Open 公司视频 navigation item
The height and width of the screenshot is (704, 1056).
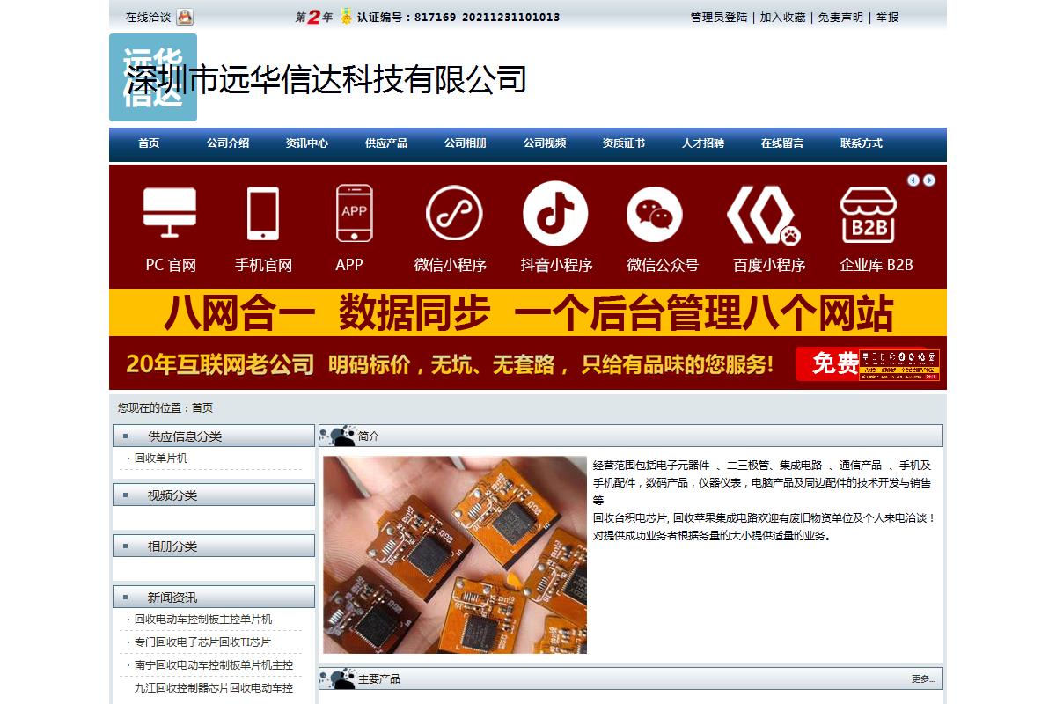(x=545, y=143)
